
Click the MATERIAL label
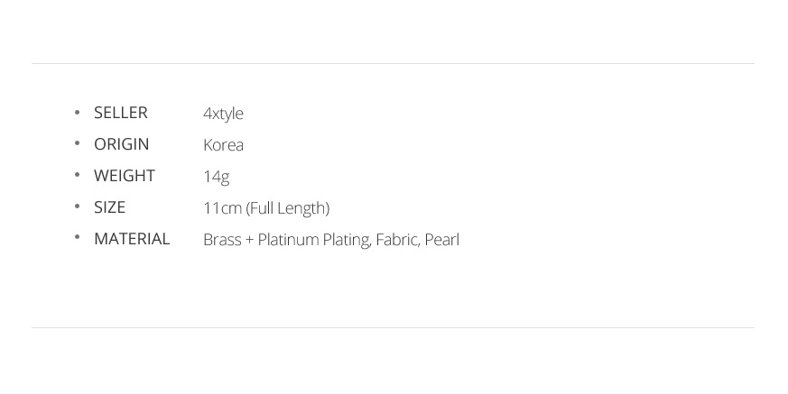[x=132, y=240]
